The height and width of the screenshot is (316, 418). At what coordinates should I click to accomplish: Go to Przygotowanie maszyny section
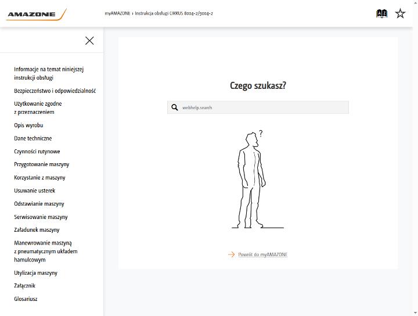42,164
